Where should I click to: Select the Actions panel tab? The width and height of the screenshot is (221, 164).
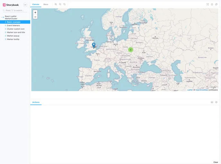click(x=36, y=102)
